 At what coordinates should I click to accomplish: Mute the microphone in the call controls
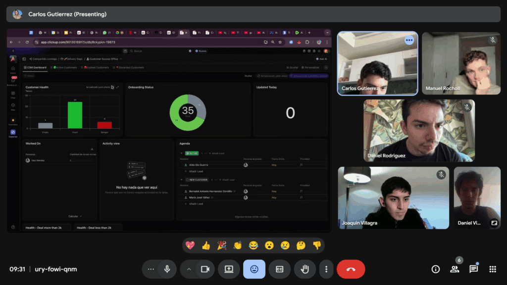167,269
